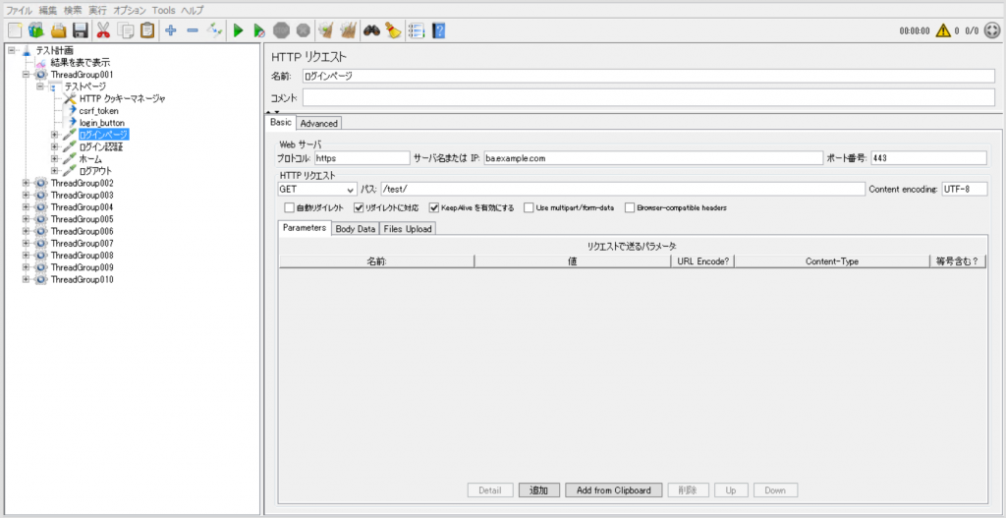Screen dimensions: 1006x518
Task: Click the Add from Clipboard button
Action: click(x=614, y=490)
